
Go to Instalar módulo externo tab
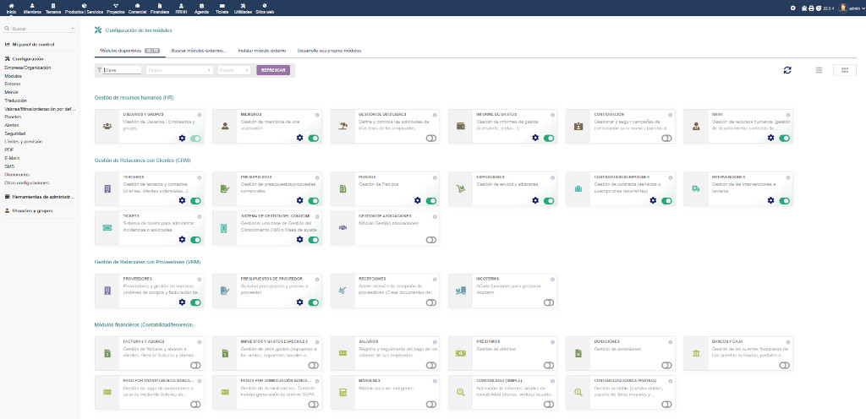261,51
